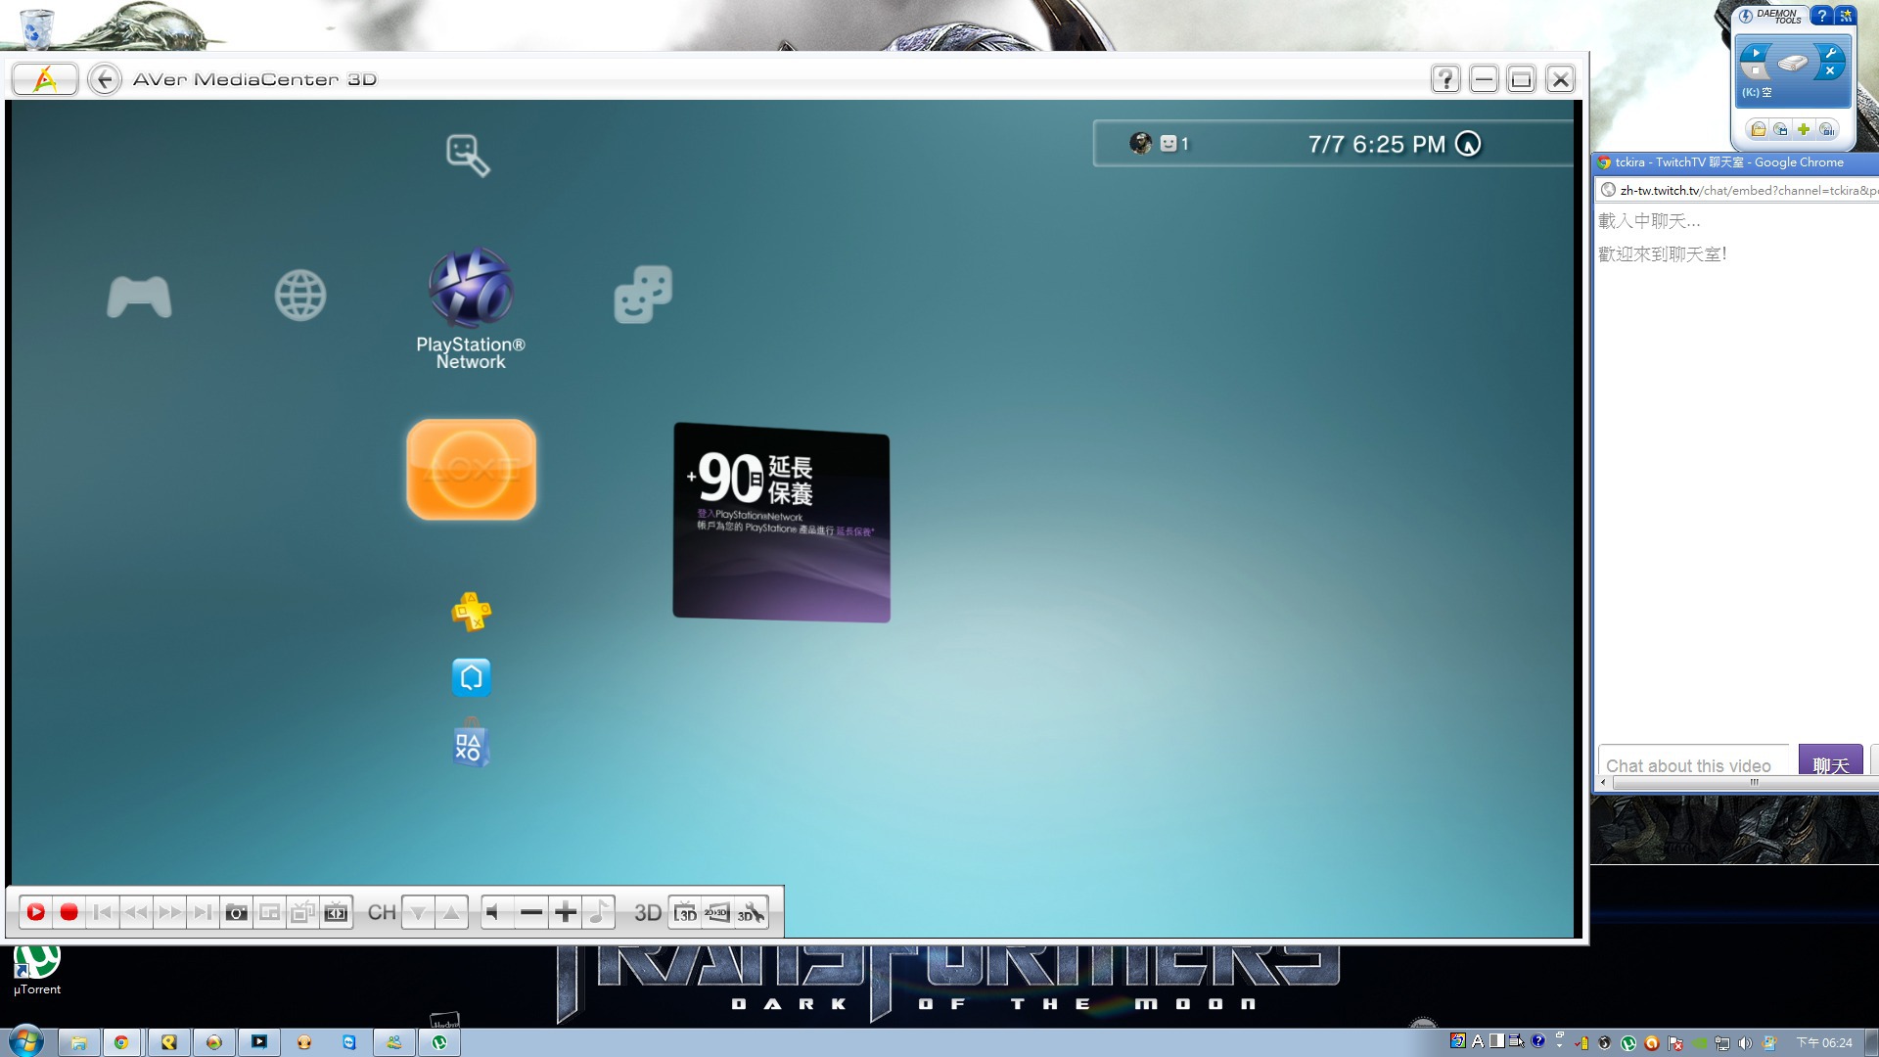Click the AVer MediaCenter logo button
Image resolution: width=1879 pixels, height=1057 pixels.
pyautogui.click(x=45, y=79)
